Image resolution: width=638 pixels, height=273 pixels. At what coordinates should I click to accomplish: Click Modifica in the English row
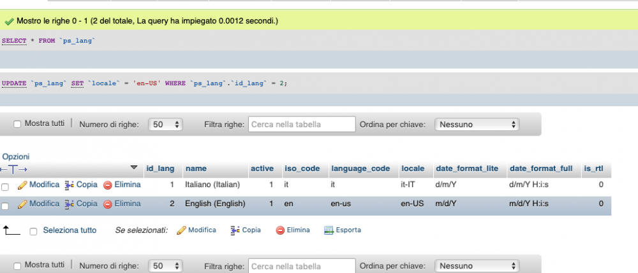click(45, 204)
